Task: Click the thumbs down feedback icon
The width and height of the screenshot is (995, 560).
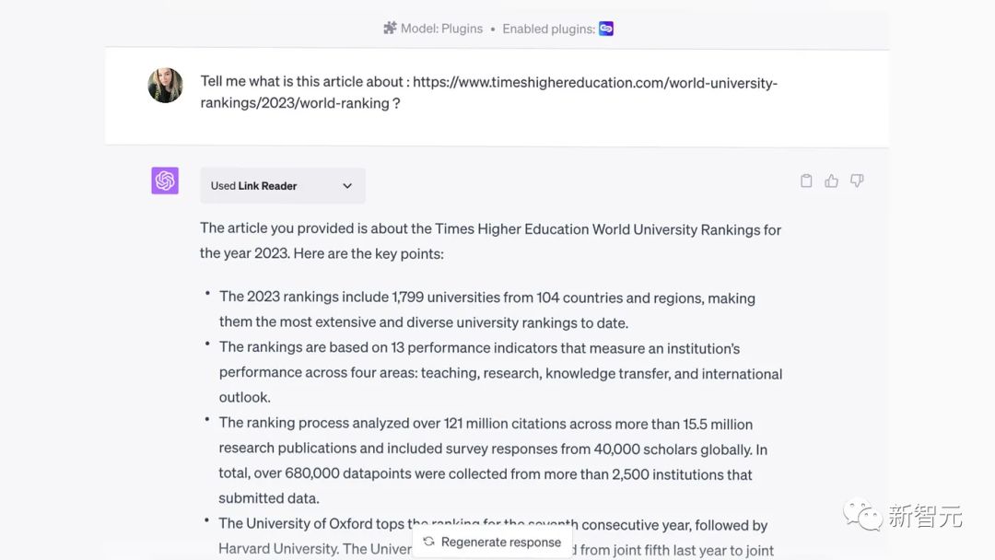Action: click(x=857, y=181)
